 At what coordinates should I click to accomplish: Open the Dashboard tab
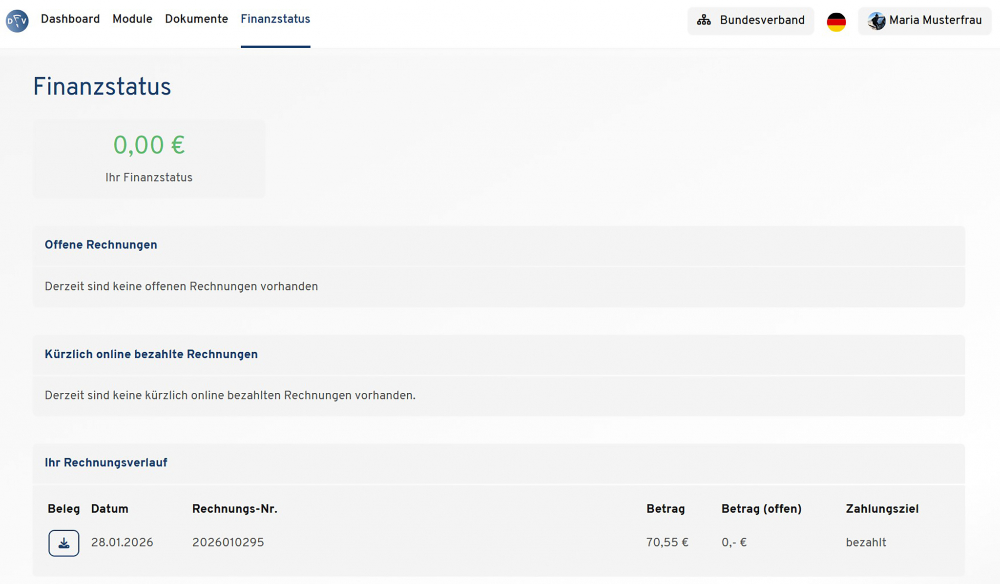click(x=70, y=20)
